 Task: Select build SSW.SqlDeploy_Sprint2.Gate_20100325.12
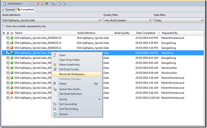pos(38,43)
